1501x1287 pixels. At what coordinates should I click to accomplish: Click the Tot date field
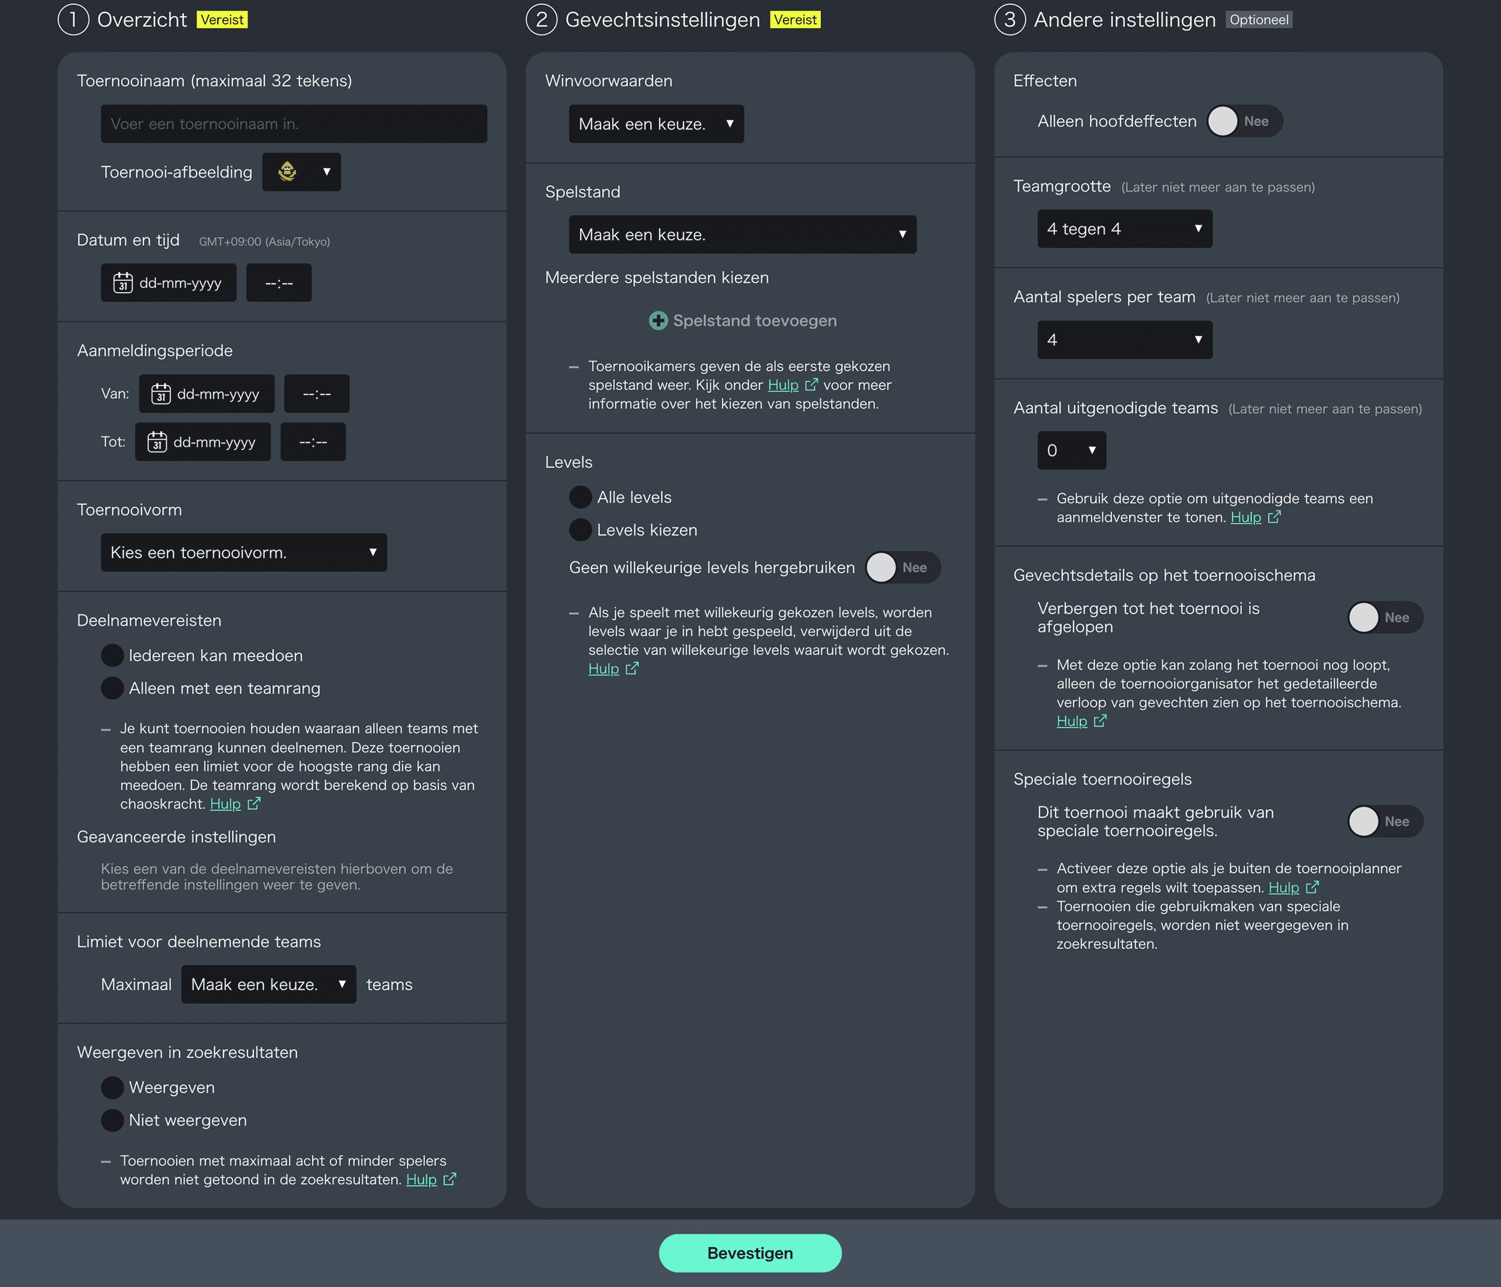click(x=202, y=441)
